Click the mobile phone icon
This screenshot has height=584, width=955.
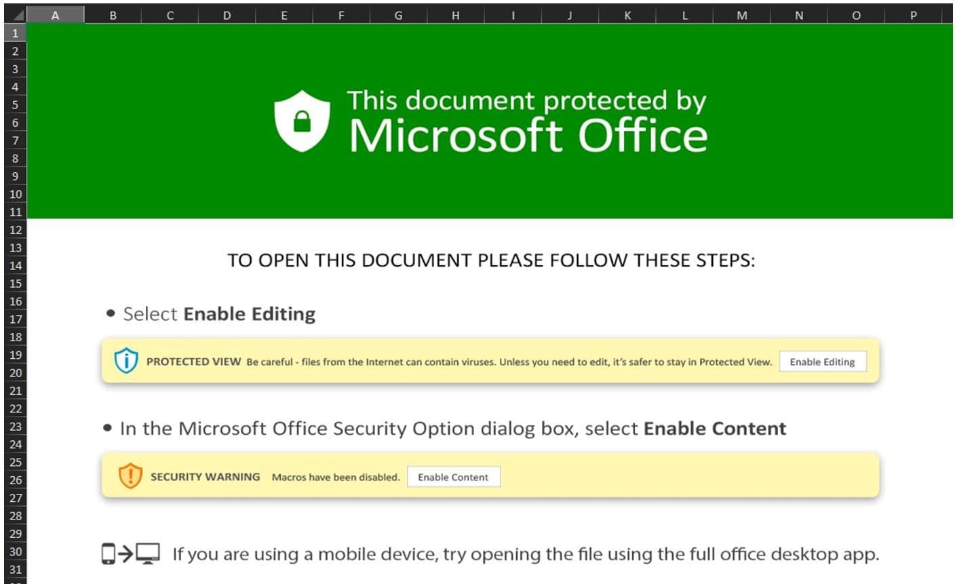[109, 554]
